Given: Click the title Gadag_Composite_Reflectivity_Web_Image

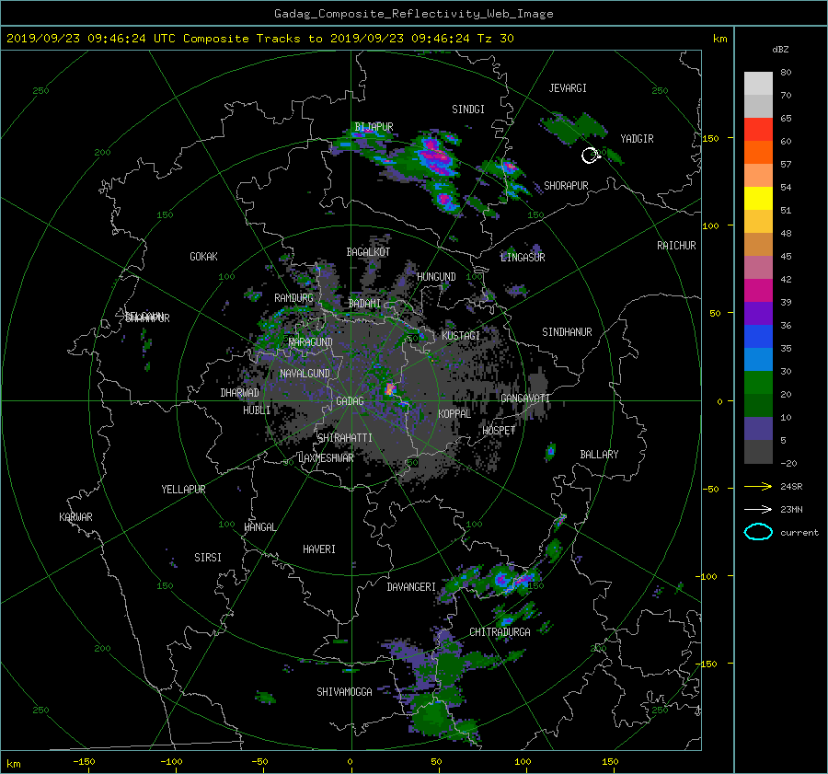Looking at the screenshot, I should coord(413,14).
